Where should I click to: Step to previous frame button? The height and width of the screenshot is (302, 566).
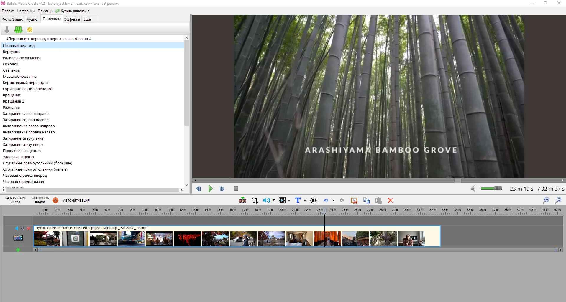[x=198, y=189]
